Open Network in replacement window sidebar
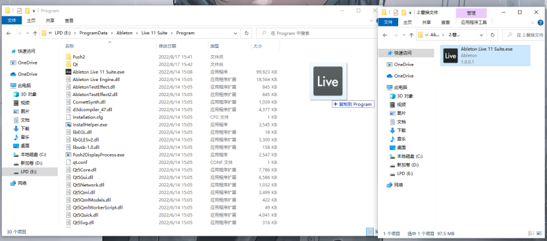The image size is (547, 241). (x=395, y=185)
